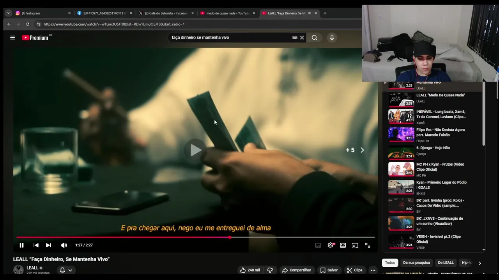
Task: Skip to the next video
Action: click(48, 245)
